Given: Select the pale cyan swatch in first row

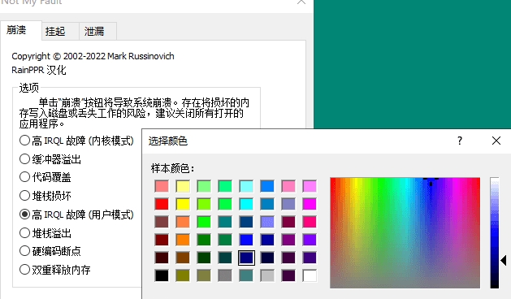Looking at the screenshot, I should [246, 186].
